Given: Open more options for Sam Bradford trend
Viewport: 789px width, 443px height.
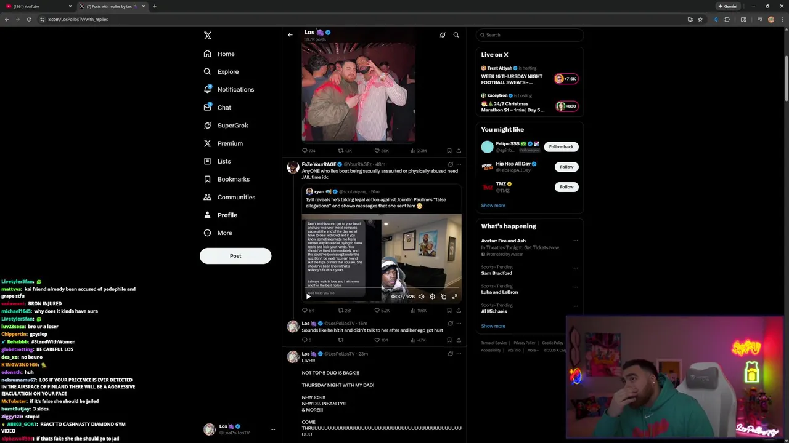Looking at the screenshot, I should [576, 268].
